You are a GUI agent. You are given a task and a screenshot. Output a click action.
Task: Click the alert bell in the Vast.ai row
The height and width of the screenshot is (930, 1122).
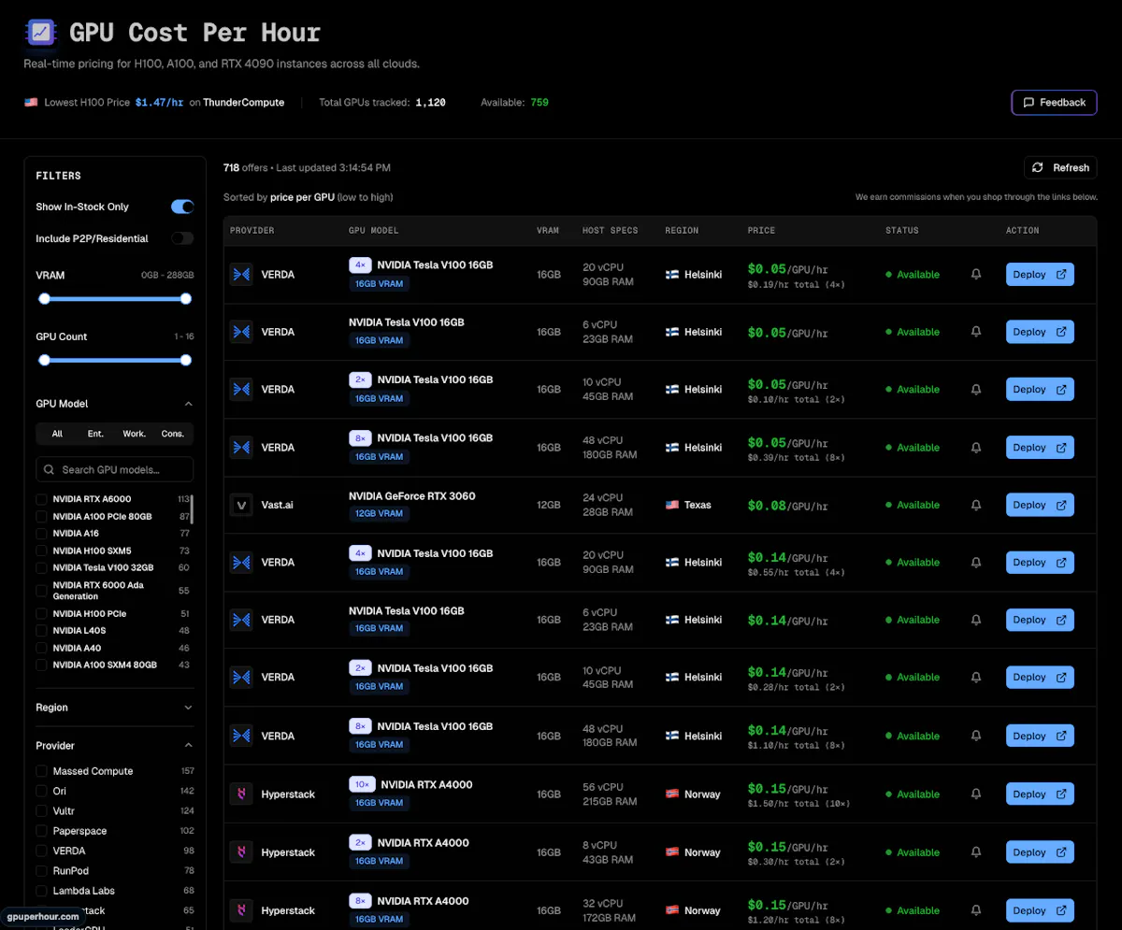tap(976, 505)
